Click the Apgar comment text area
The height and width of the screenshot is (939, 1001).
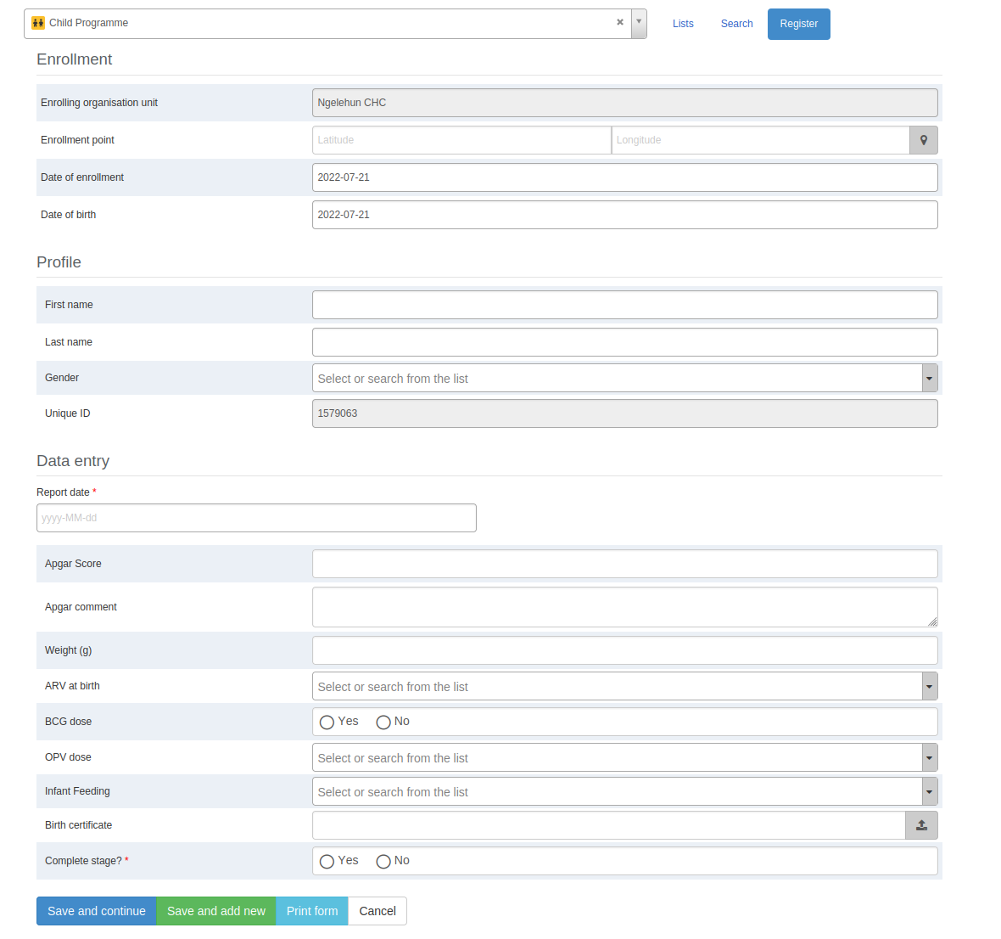pyautogui.click(x=624, y=607)
